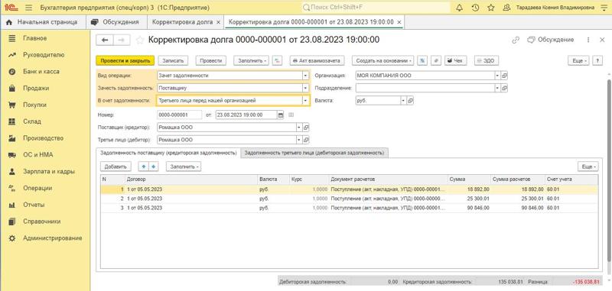Focus the search field Поиск Ctrl+Shift+F

376,8
